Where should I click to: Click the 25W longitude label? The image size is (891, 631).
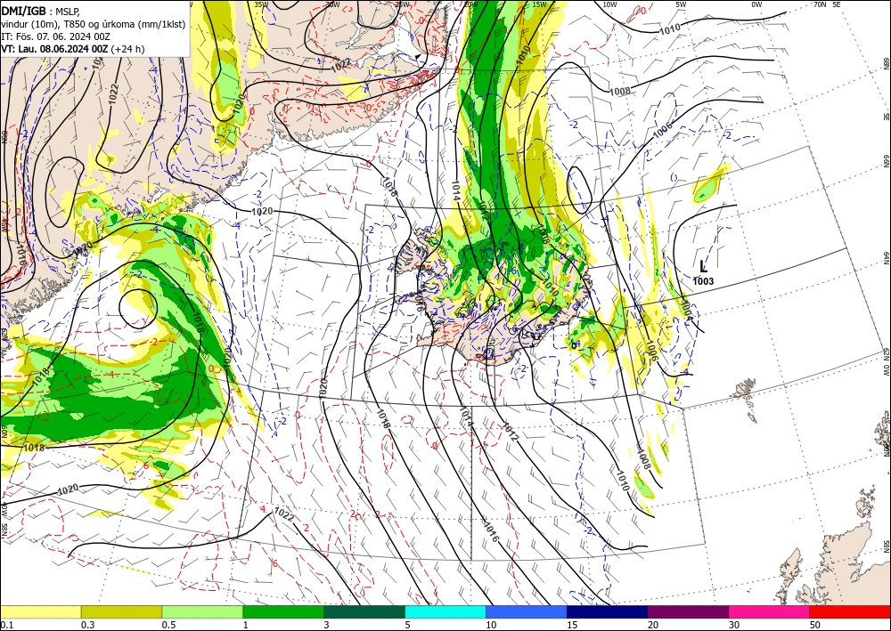coord(403,4)
